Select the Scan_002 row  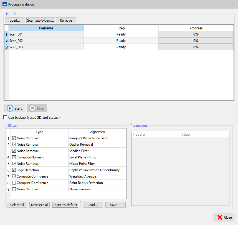pos(46,41)
